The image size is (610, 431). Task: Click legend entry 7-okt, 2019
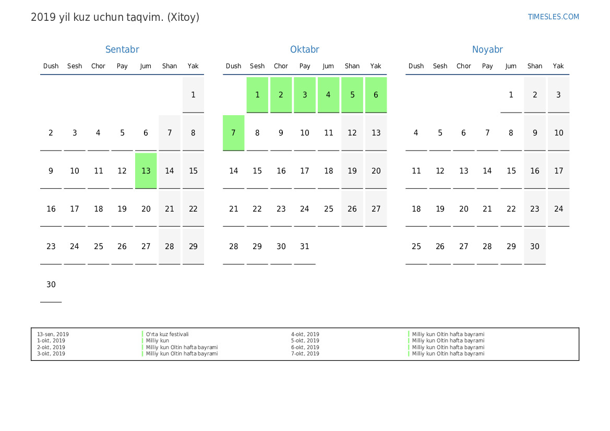pyautogui.click(x=305, y=354)
